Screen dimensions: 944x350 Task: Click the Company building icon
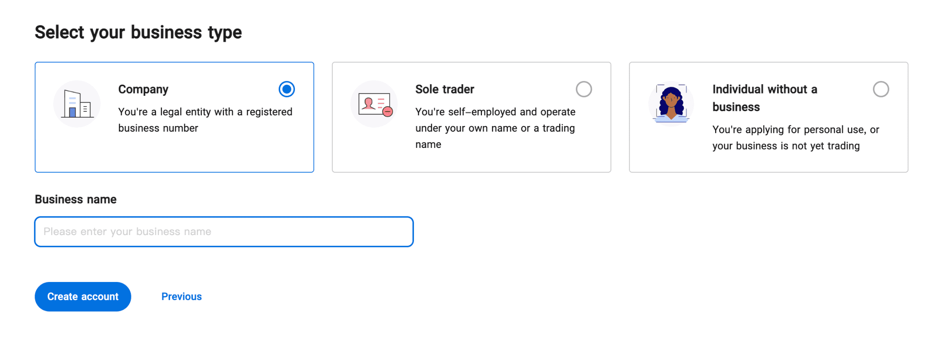77,104
